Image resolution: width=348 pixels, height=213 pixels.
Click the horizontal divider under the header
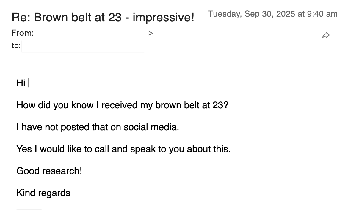pyautogui.click(x=174, y=58)
